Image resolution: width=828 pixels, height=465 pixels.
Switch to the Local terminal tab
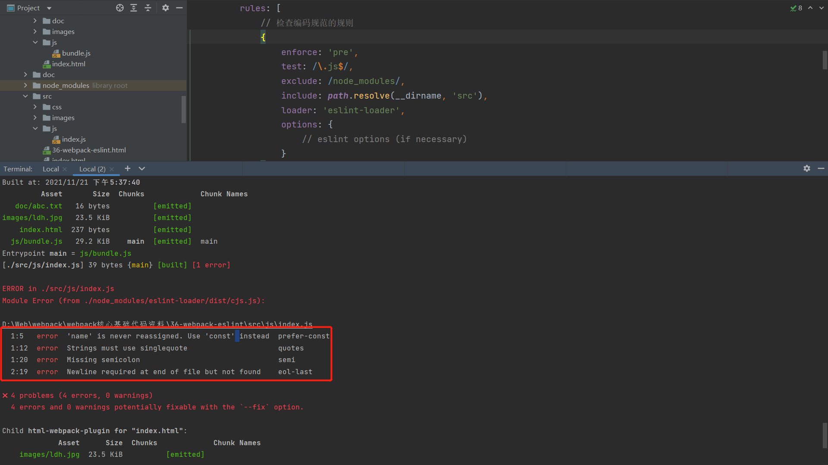50,169
